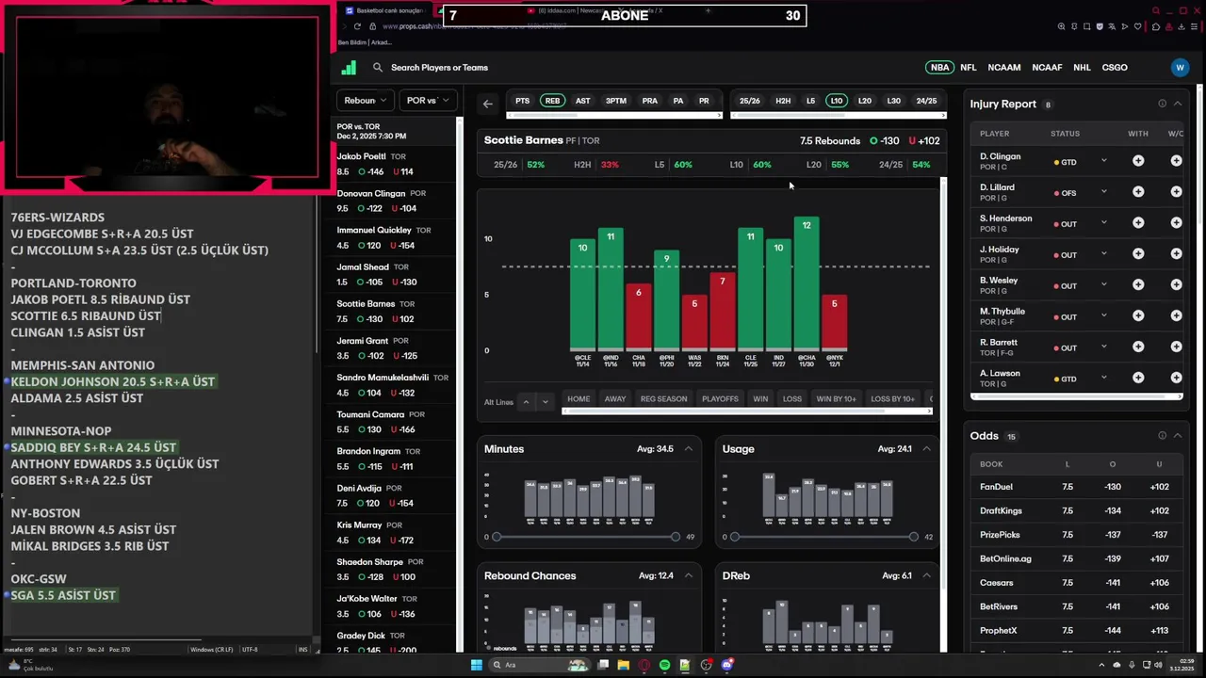Add S. Henderson to Without filter
Screen dimensions: 1206x678
1176,223
